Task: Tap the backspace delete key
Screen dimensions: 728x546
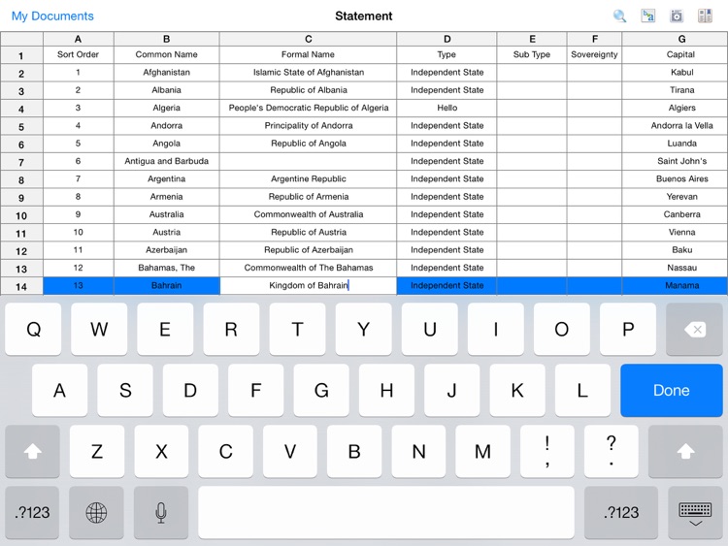Action: (694, 330)
